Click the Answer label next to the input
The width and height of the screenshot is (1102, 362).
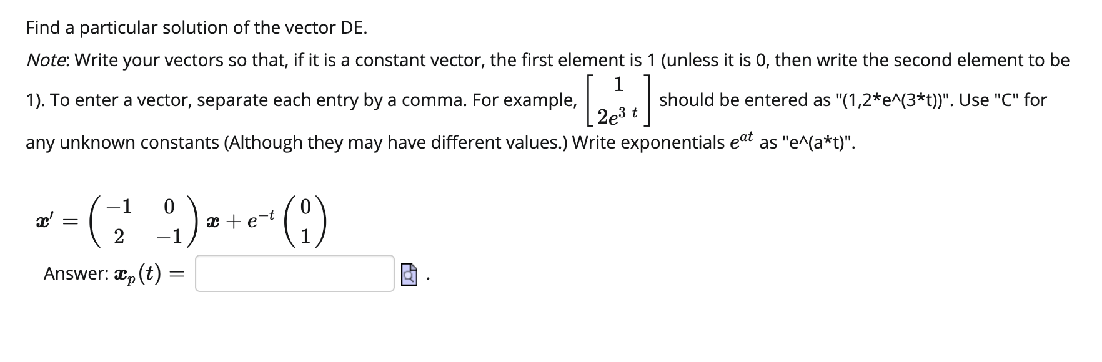(x=75, y=275)
